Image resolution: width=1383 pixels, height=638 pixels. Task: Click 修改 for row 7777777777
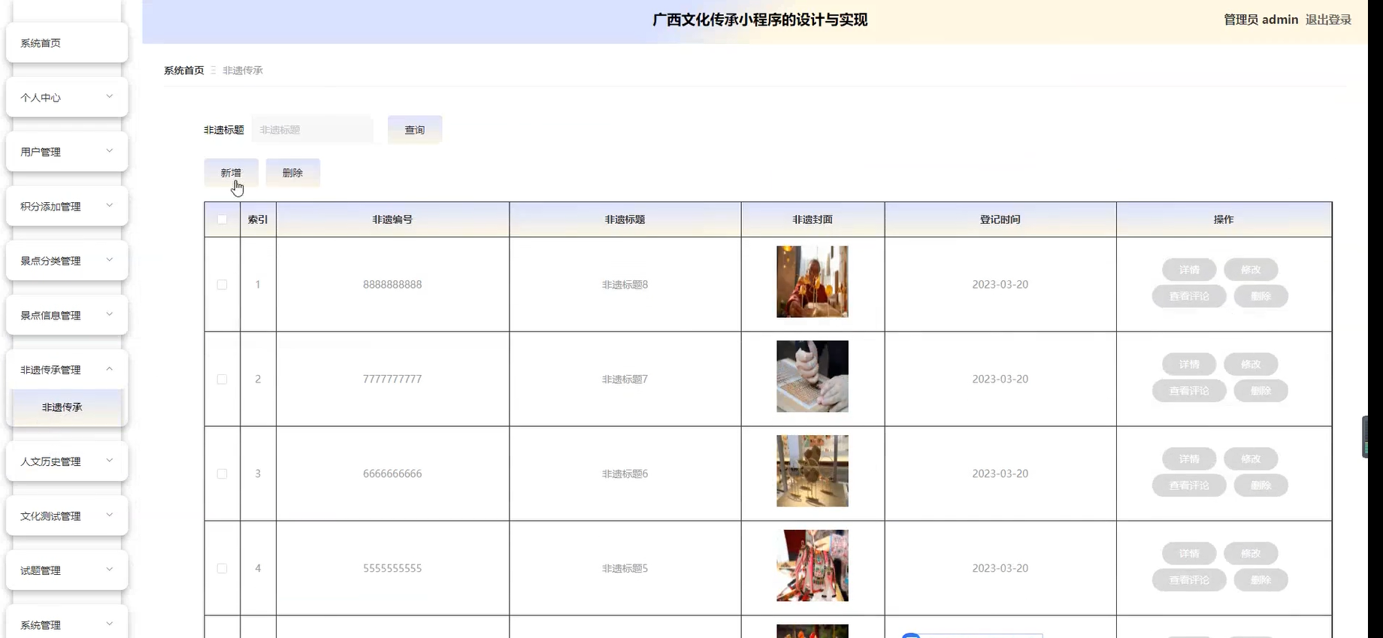point(1251,364)
